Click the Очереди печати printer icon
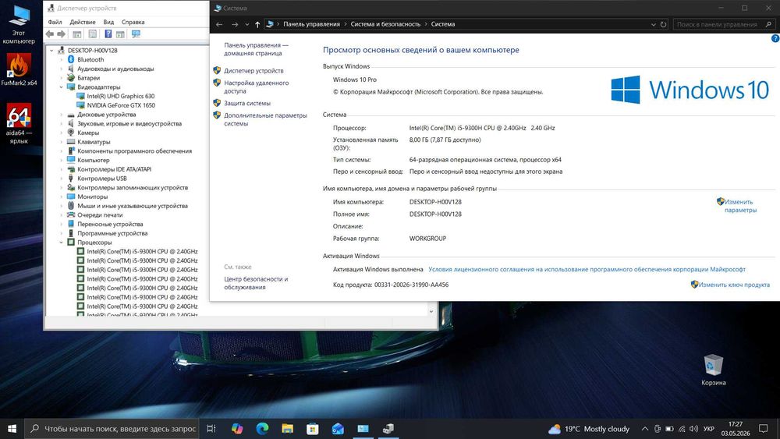Viewport: 780px width, 439px height. (x=71, y=214)
